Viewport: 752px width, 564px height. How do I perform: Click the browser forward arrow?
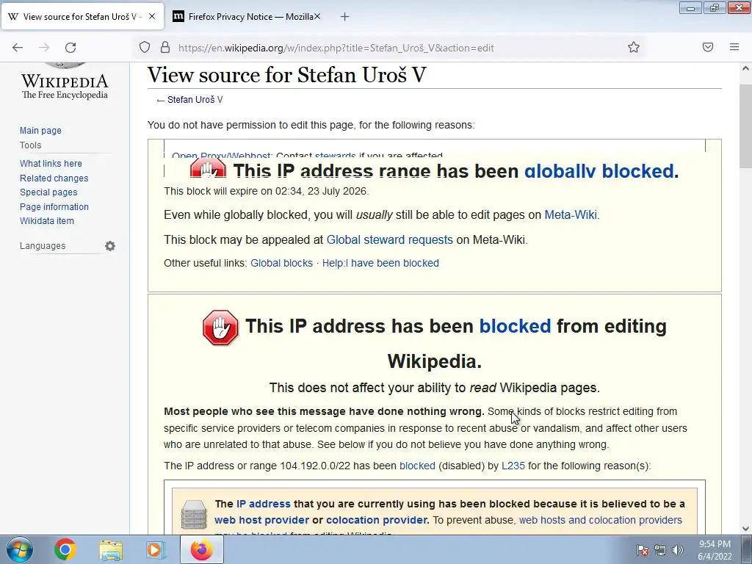(x=44, y=48)
